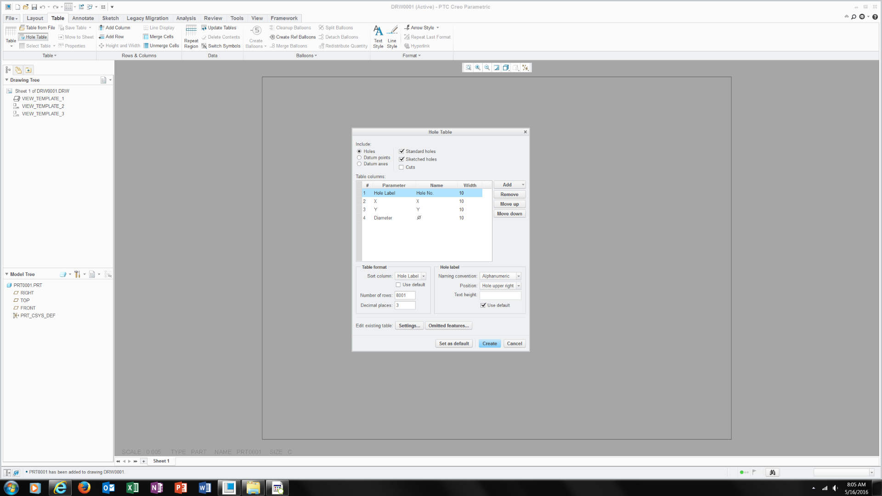Enable the Cuts checkbox
The width and height of the screenshot is (882, 496).
(401, 167)
